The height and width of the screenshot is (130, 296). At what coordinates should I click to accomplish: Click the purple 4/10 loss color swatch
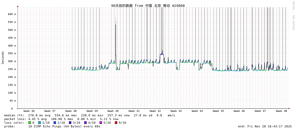(x=86, y=123)
